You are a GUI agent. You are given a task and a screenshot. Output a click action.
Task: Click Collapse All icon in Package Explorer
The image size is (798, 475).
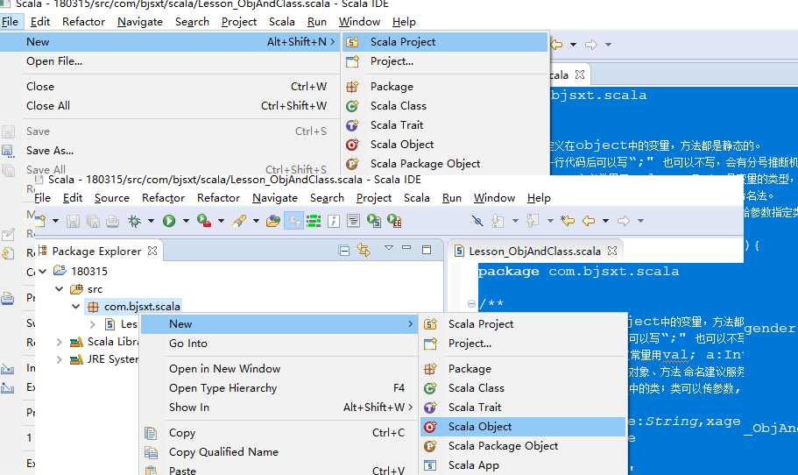[x=344, y=250]
